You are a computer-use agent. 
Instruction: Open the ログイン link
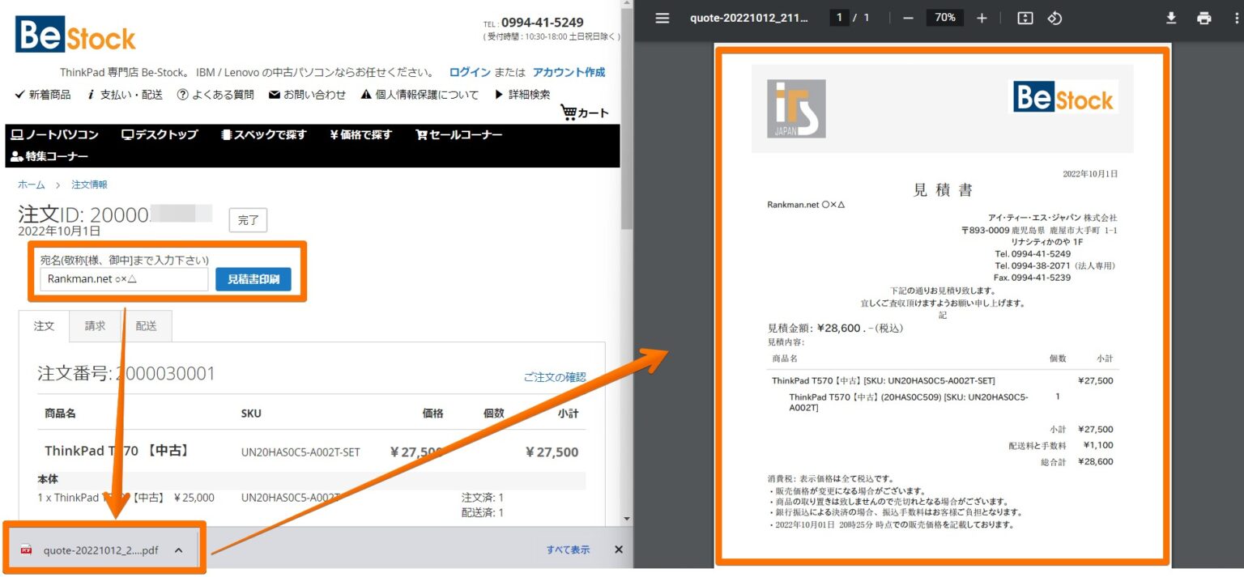click(470, 72)
